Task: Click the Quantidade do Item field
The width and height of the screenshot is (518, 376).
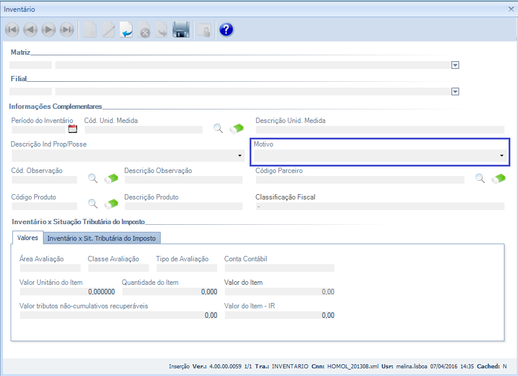Action: point(170,291)
